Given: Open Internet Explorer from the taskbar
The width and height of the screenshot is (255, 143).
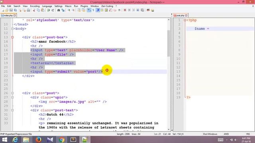Looking at the screenshot, I should click(x=15, y=139).
